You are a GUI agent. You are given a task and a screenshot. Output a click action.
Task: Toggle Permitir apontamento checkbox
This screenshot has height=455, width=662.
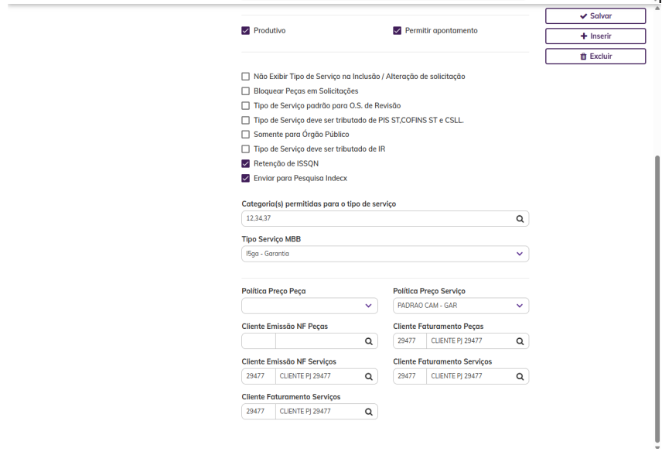click(398, 31)
